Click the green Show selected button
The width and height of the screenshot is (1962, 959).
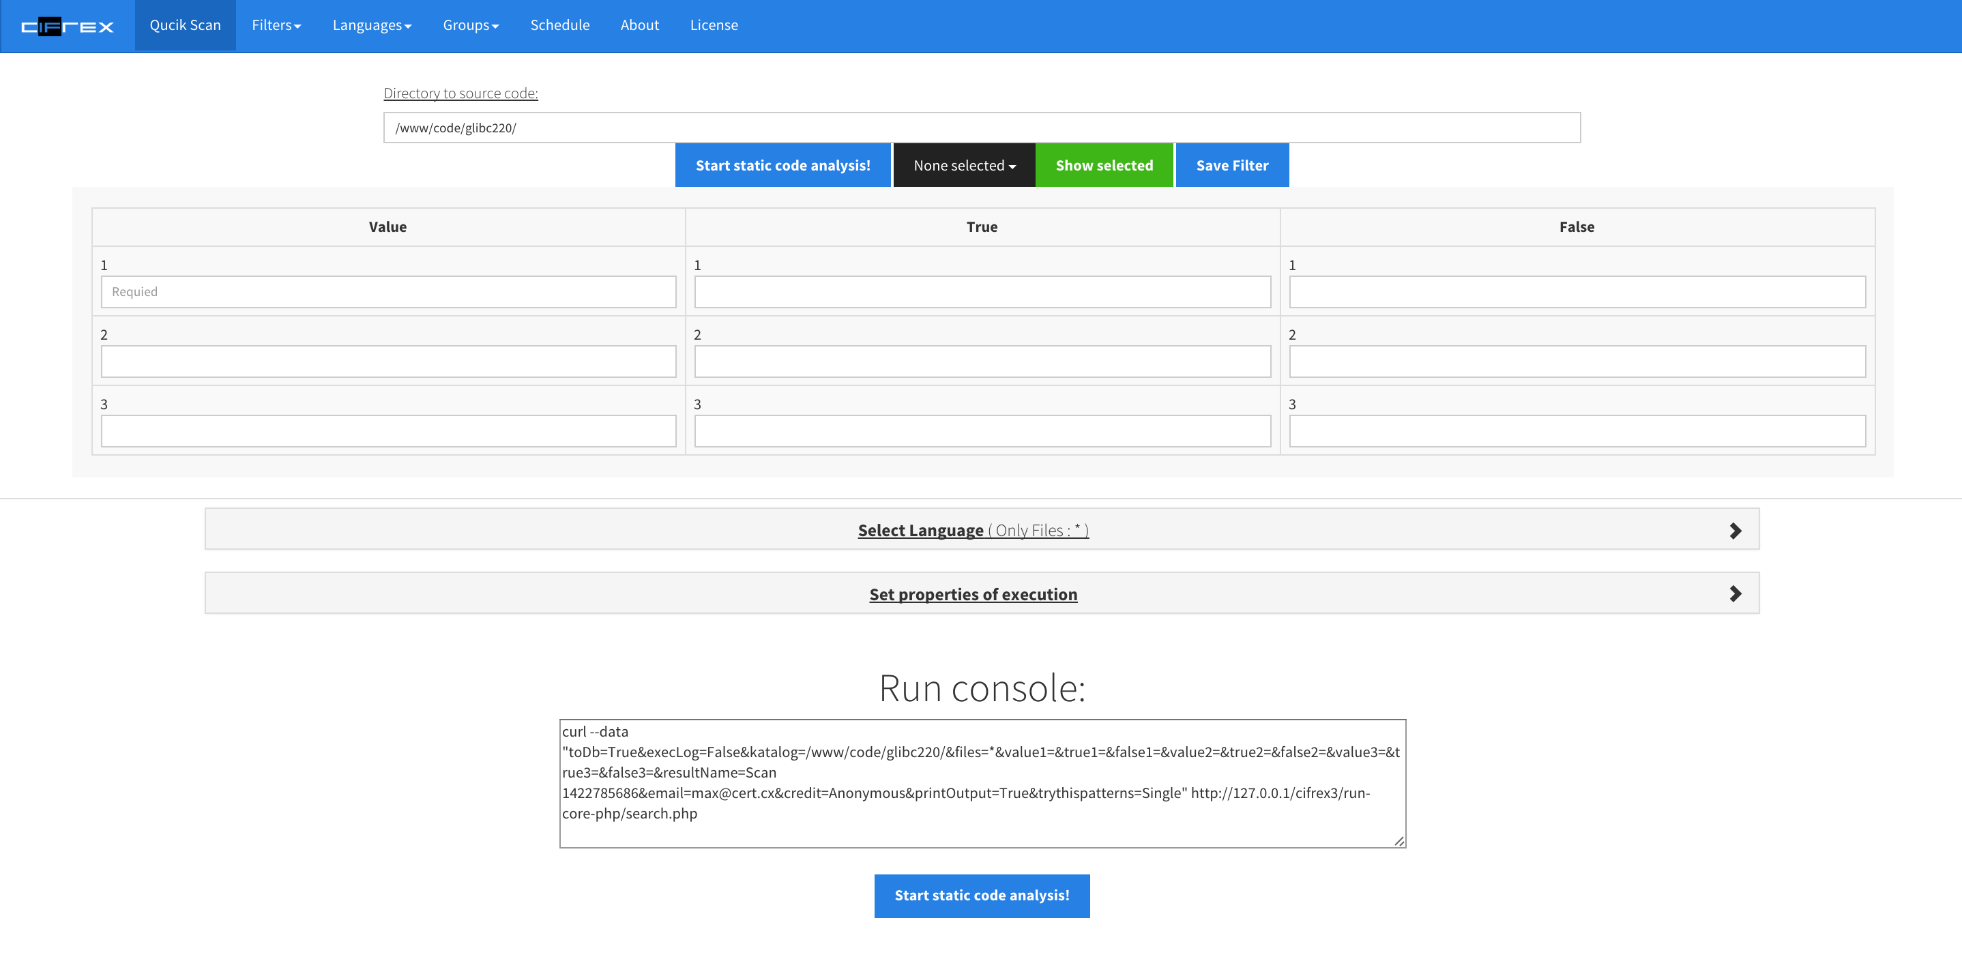tap(1104, 165)
